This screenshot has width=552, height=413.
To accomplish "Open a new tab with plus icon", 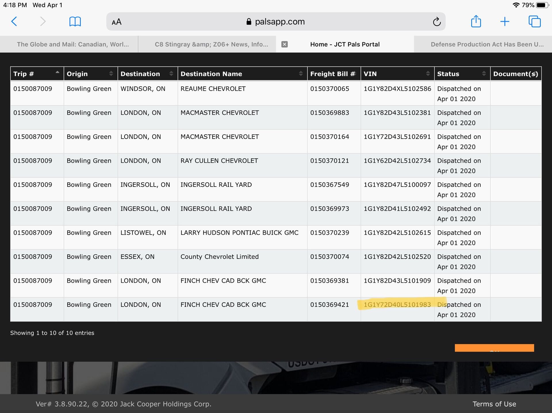I will [x=505, y=22].
